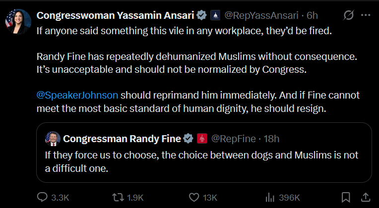Open the view analytics bar chart icon
The image size is (379, 208).
pos(270,198)
